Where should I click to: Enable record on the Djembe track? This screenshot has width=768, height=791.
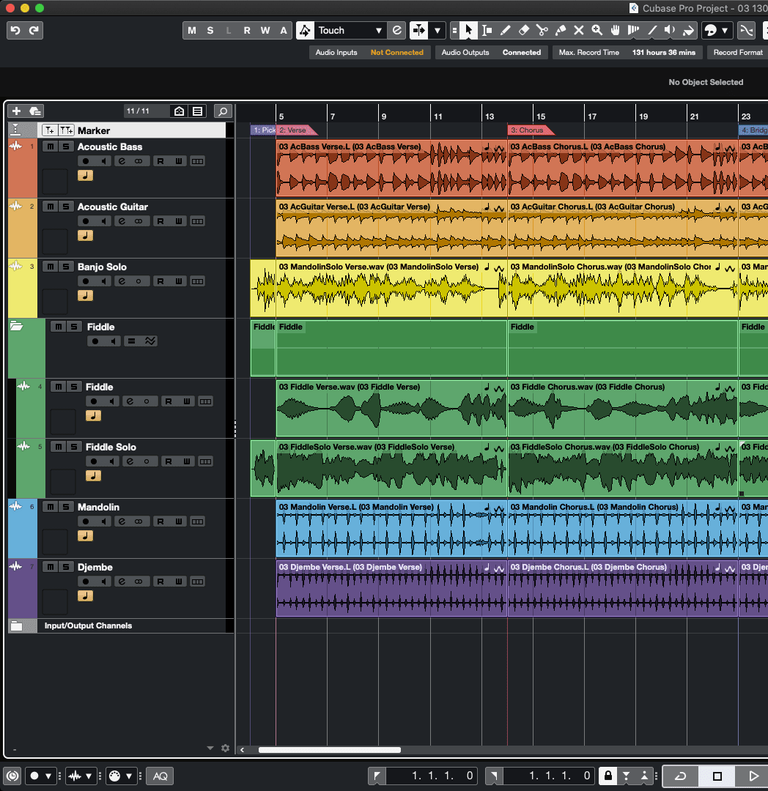coord(86,582)
